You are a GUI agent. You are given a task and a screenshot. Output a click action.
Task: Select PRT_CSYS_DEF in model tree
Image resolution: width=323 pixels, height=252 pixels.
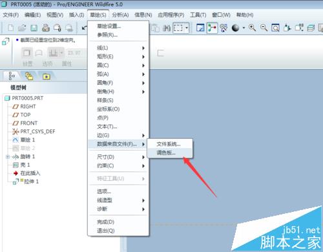tap(34, 131)
